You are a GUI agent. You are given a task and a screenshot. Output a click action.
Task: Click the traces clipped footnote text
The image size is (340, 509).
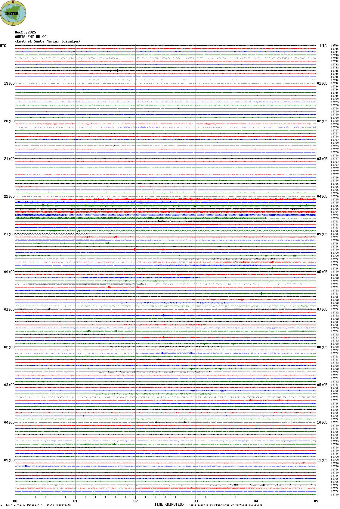pos(224,505)
